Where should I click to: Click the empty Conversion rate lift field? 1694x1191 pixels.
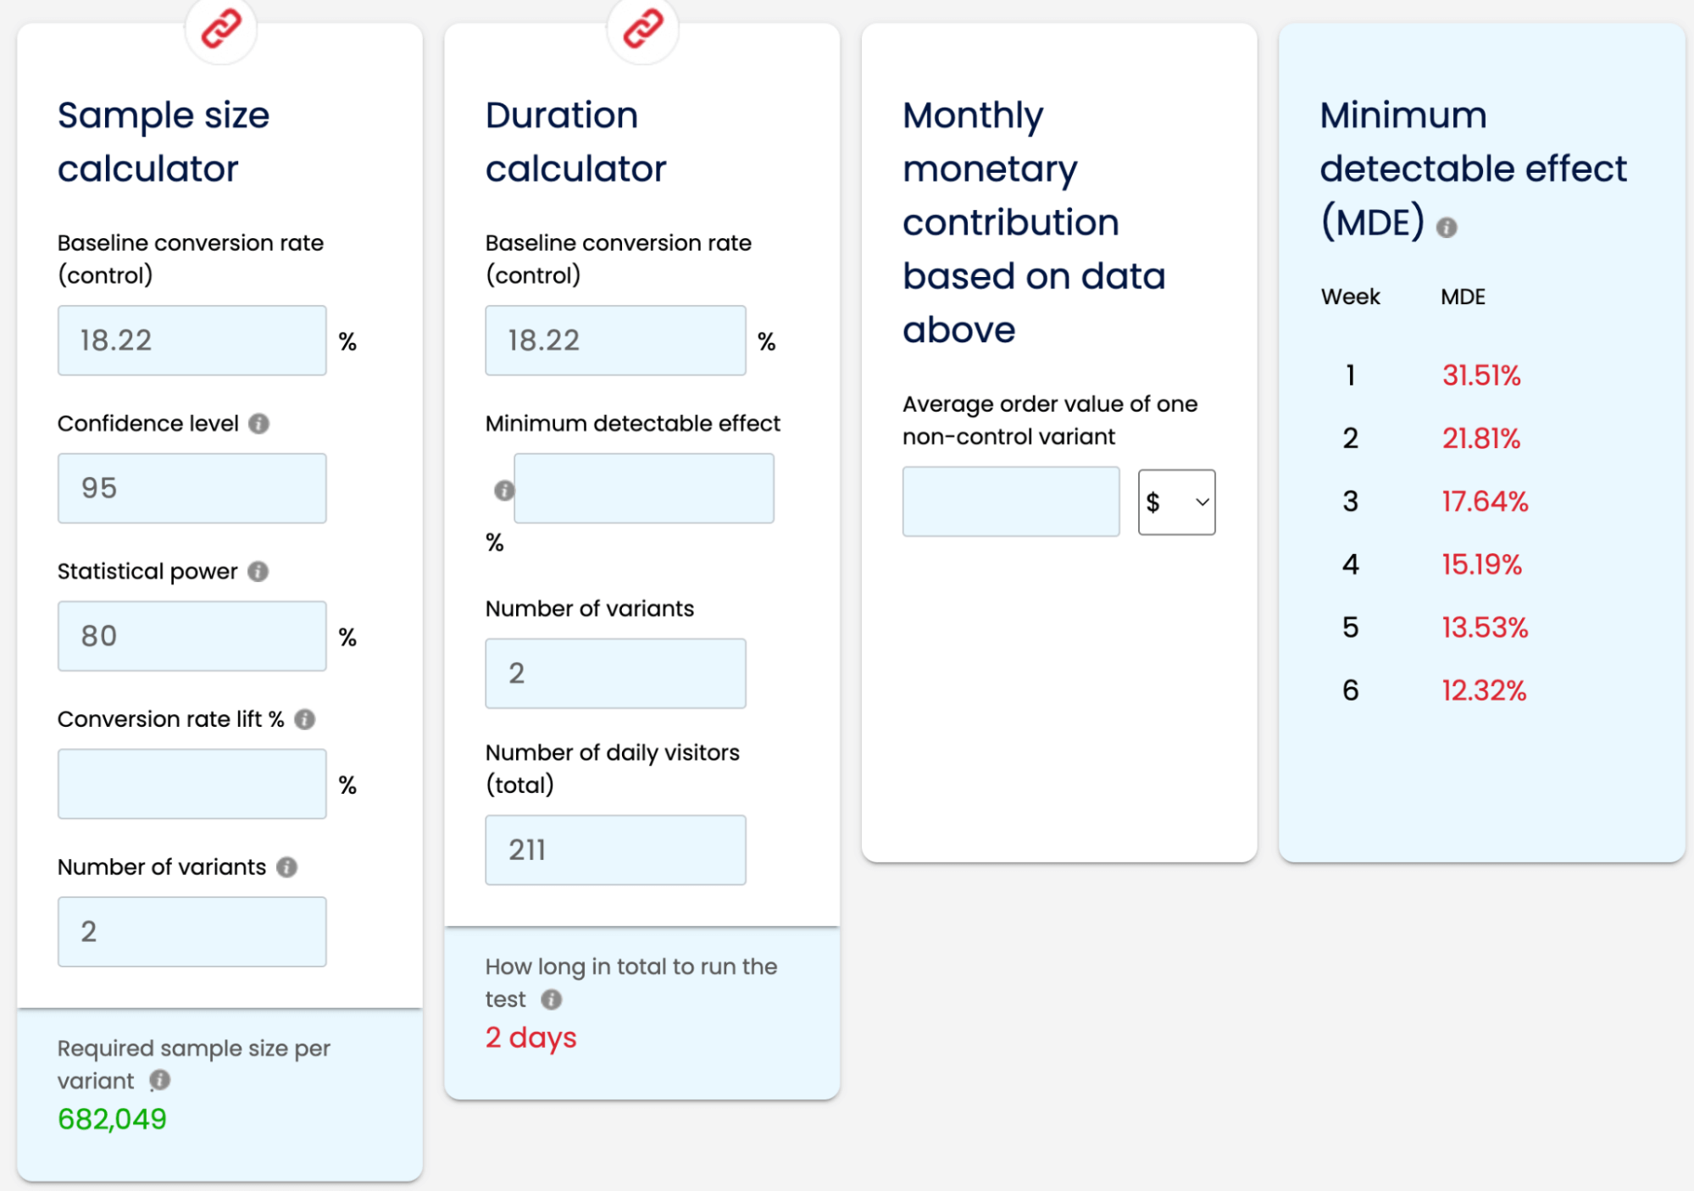192,784
